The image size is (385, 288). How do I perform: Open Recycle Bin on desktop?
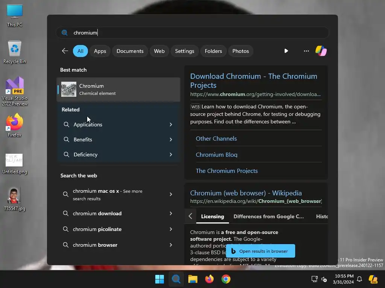point(15,52)
